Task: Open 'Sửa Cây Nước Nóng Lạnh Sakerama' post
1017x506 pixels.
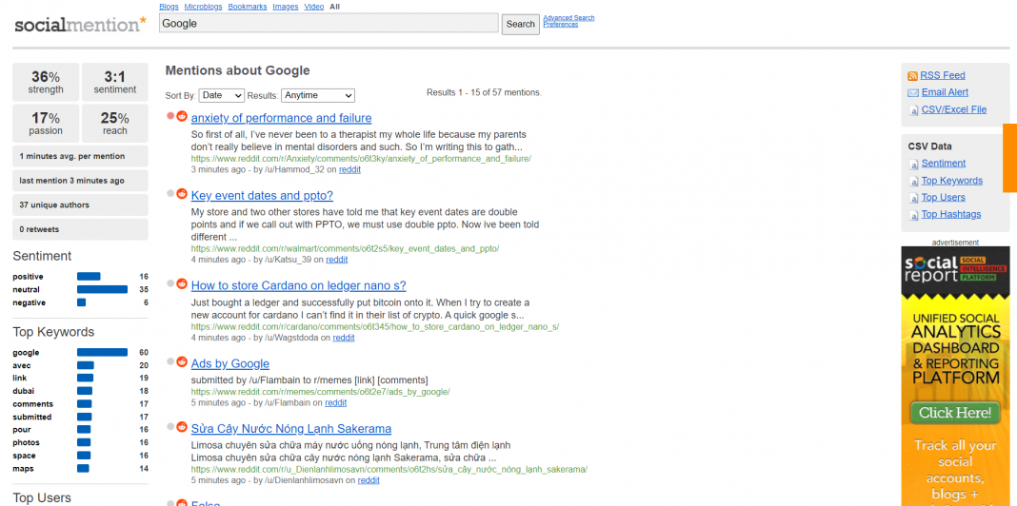Action: coord(291,429)
